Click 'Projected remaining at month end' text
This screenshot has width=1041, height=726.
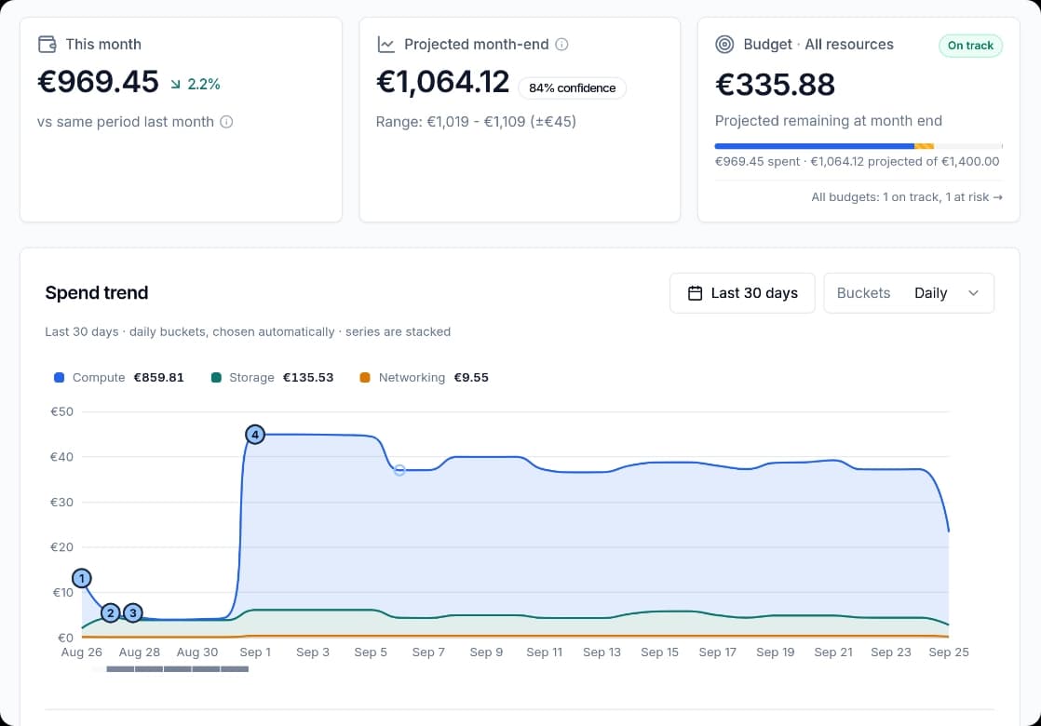point(829,121)
